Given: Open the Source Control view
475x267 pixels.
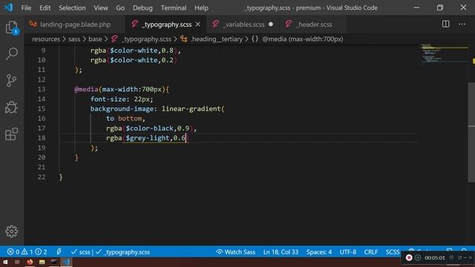Looking at the screenshot, I should [12, 81].
